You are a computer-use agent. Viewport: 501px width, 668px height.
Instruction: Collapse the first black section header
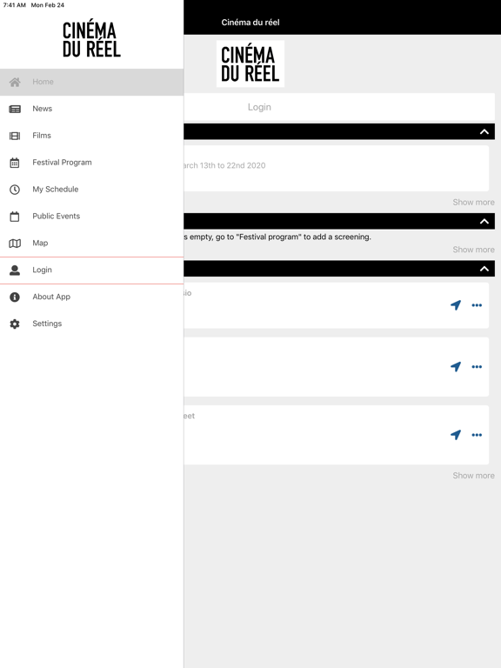click(484, 131)
